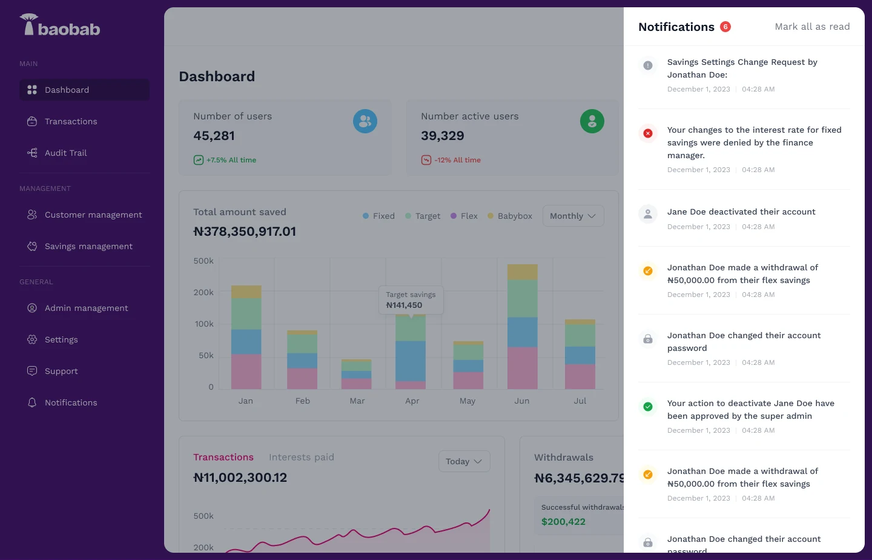Image resolution: width=872 pixels, height=560 pixels.
Task: Click the Notifications panel heading
Action: (676, 27)
